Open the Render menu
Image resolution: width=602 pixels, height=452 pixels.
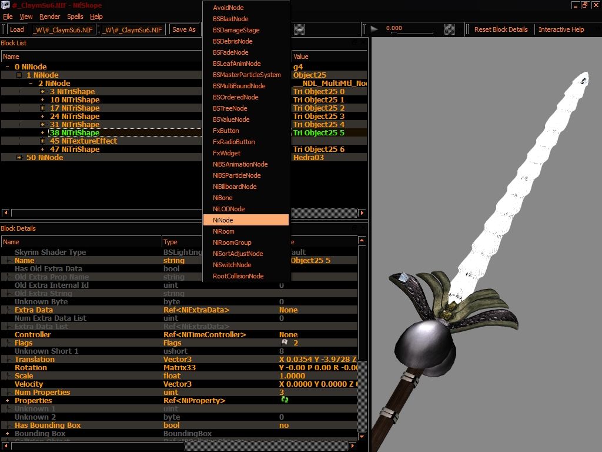[x=50, y=16]
